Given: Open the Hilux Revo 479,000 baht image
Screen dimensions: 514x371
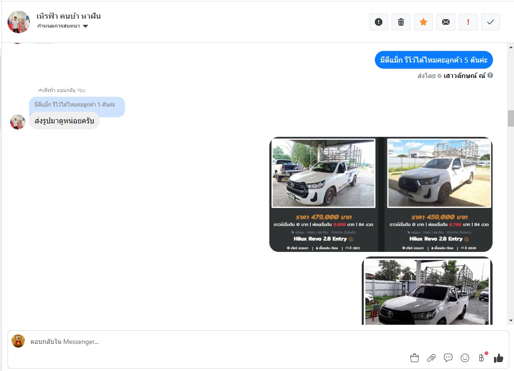Looking at the screenshot, I should click(324, 194).
